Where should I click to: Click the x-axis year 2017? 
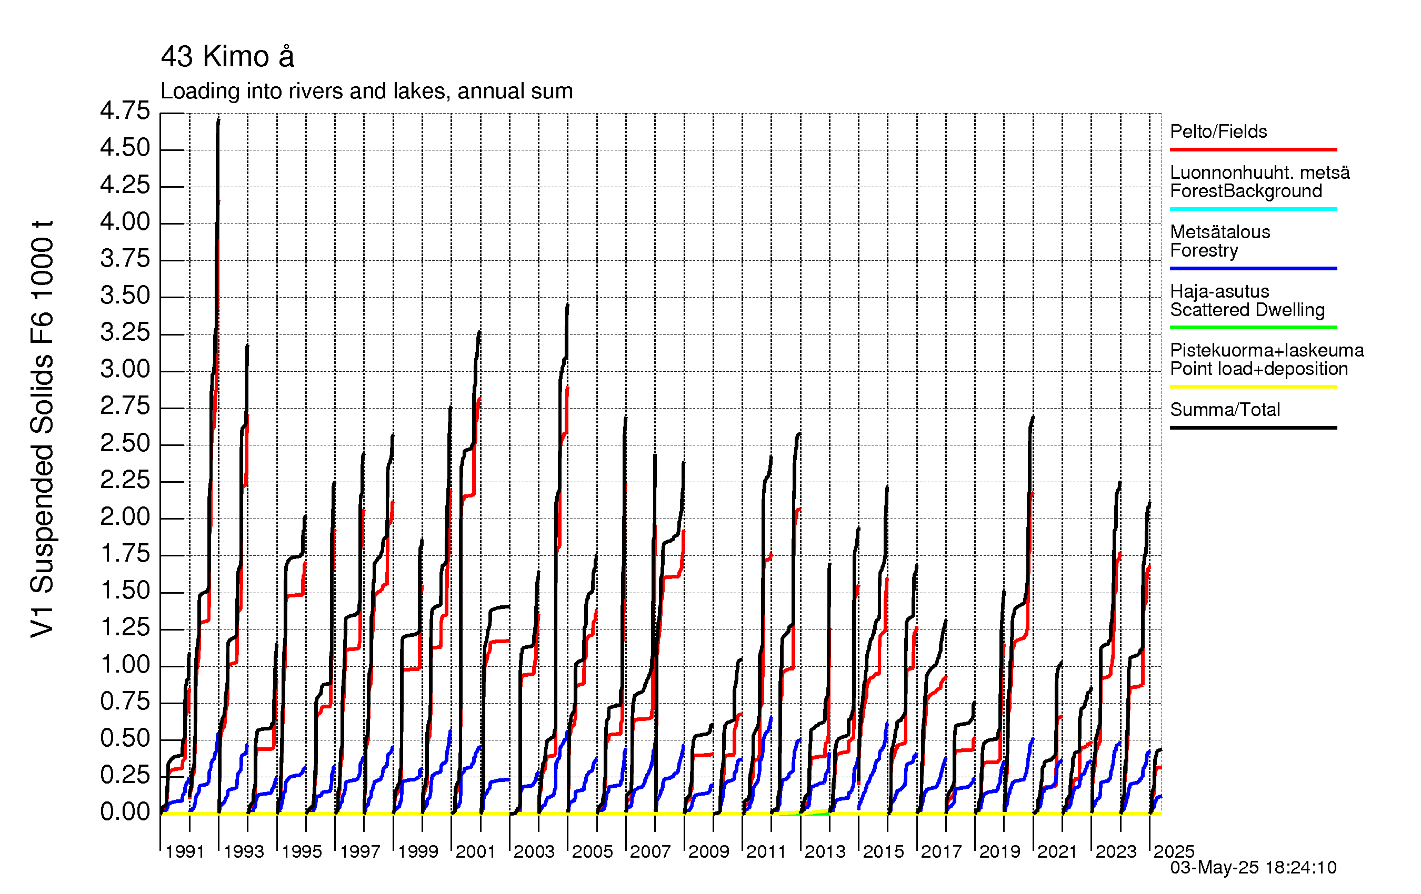coord(941,851)
